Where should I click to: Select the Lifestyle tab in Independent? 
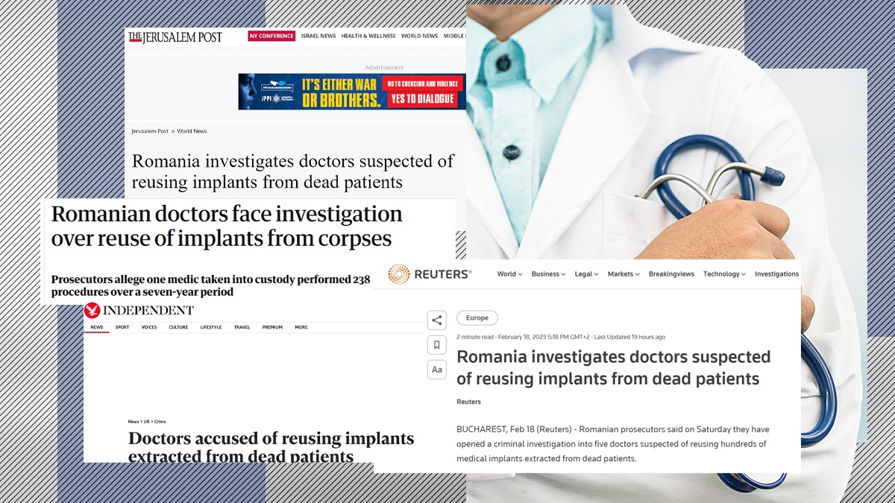[211, 327]
